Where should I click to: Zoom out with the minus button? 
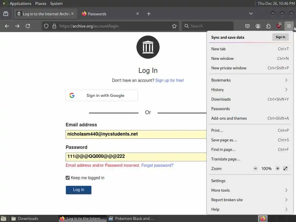(256, 169)
